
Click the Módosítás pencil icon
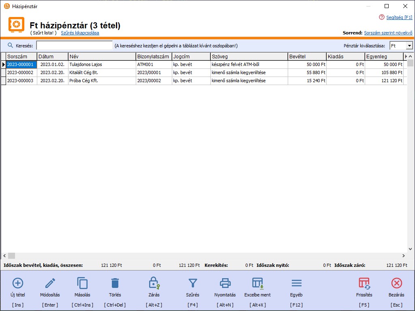coord(50,283)
